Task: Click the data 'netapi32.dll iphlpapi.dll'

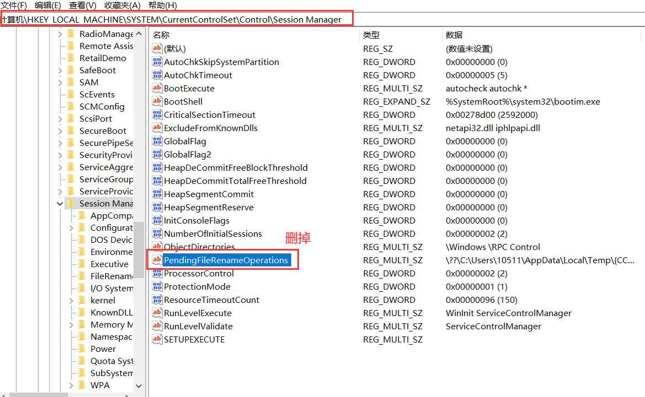Action: click(x=493, y=128)
